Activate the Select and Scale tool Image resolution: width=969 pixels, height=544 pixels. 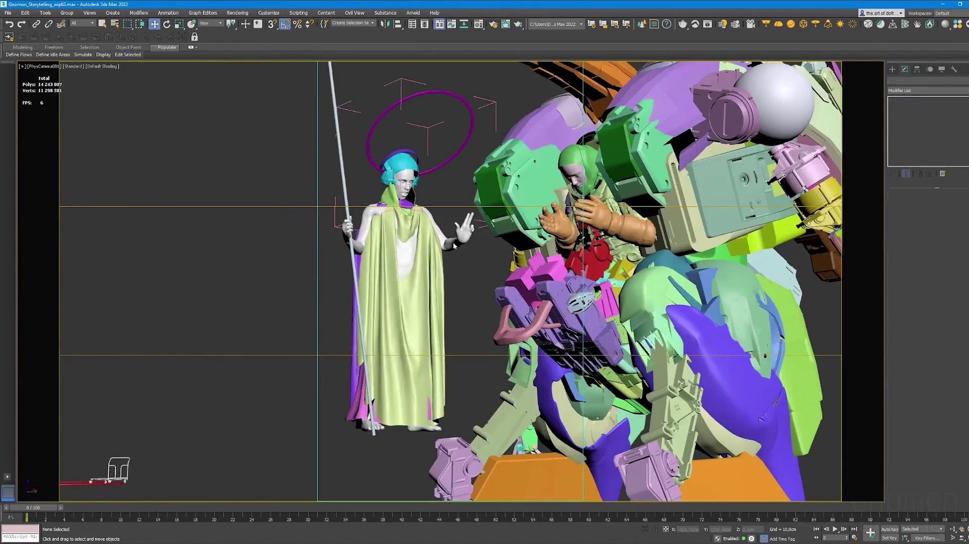(x=179, y=24)
